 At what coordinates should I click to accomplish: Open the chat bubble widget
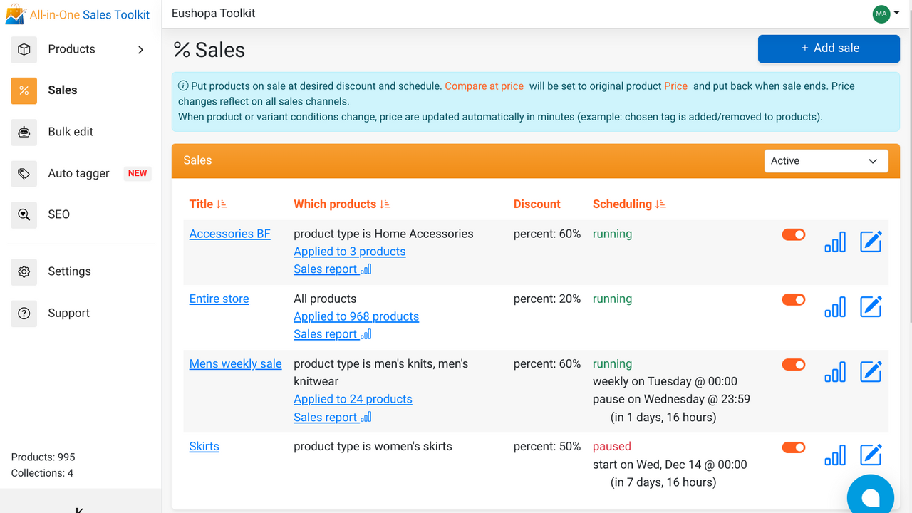pos(870,497)
